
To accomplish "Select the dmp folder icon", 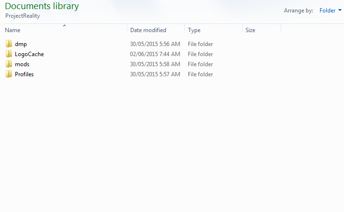I will pyautogui.click(x=9, y=44).
